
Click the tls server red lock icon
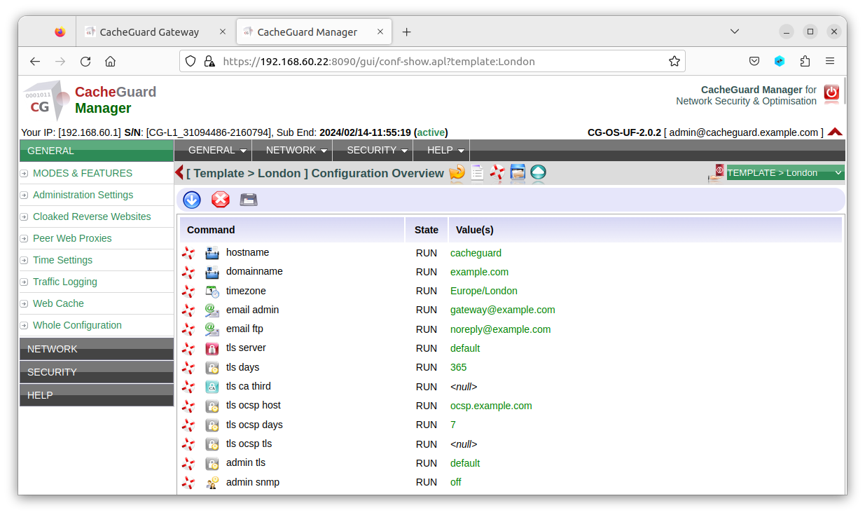point(212,348)
